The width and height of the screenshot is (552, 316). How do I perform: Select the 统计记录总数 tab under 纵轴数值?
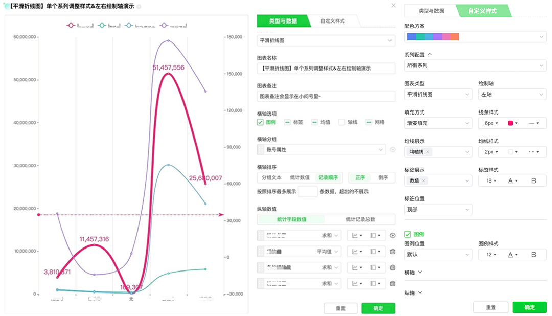360,219
